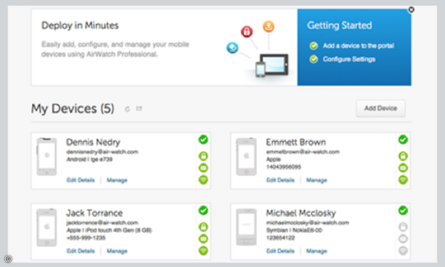The height and width of the screenshot is (267, 445).
Task: Click the My Devices (5) heading
Action: click(x=73, y=109)
